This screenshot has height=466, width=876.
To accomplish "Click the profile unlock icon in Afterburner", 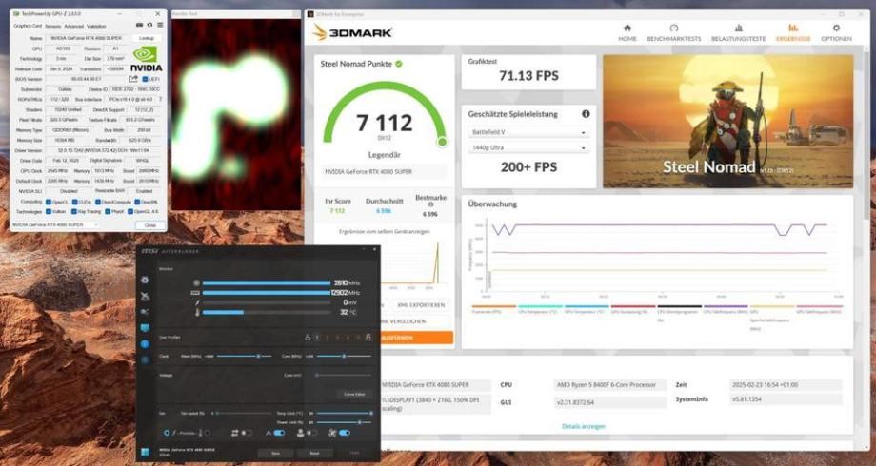I will 368,337.
